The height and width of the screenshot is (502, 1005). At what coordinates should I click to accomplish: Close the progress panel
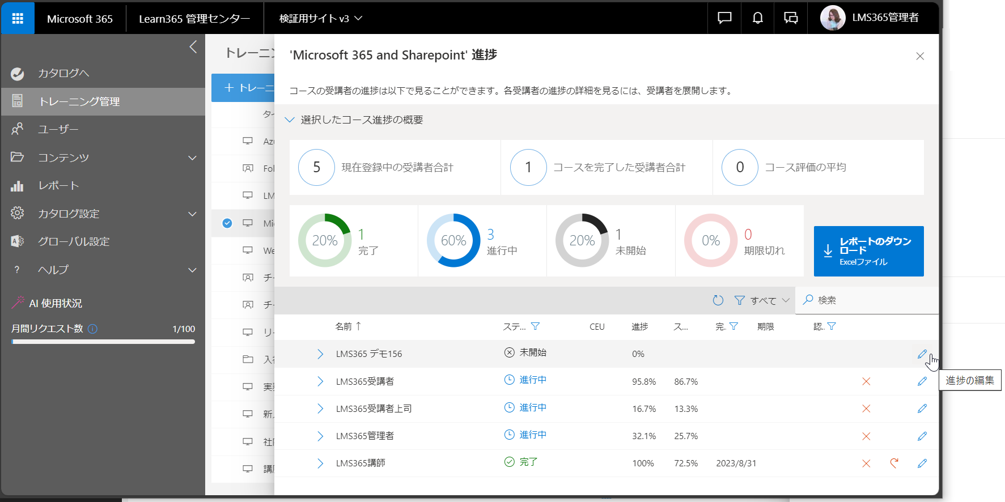(x=920, y=56)
